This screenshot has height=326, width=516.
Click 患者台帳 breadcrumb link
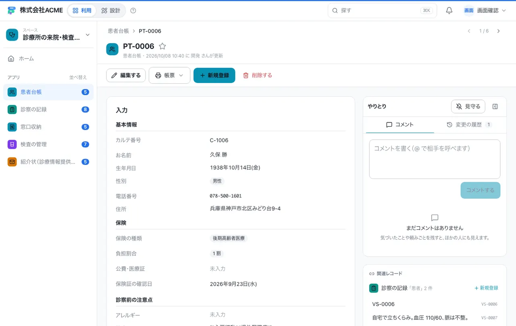coord(118,31)
